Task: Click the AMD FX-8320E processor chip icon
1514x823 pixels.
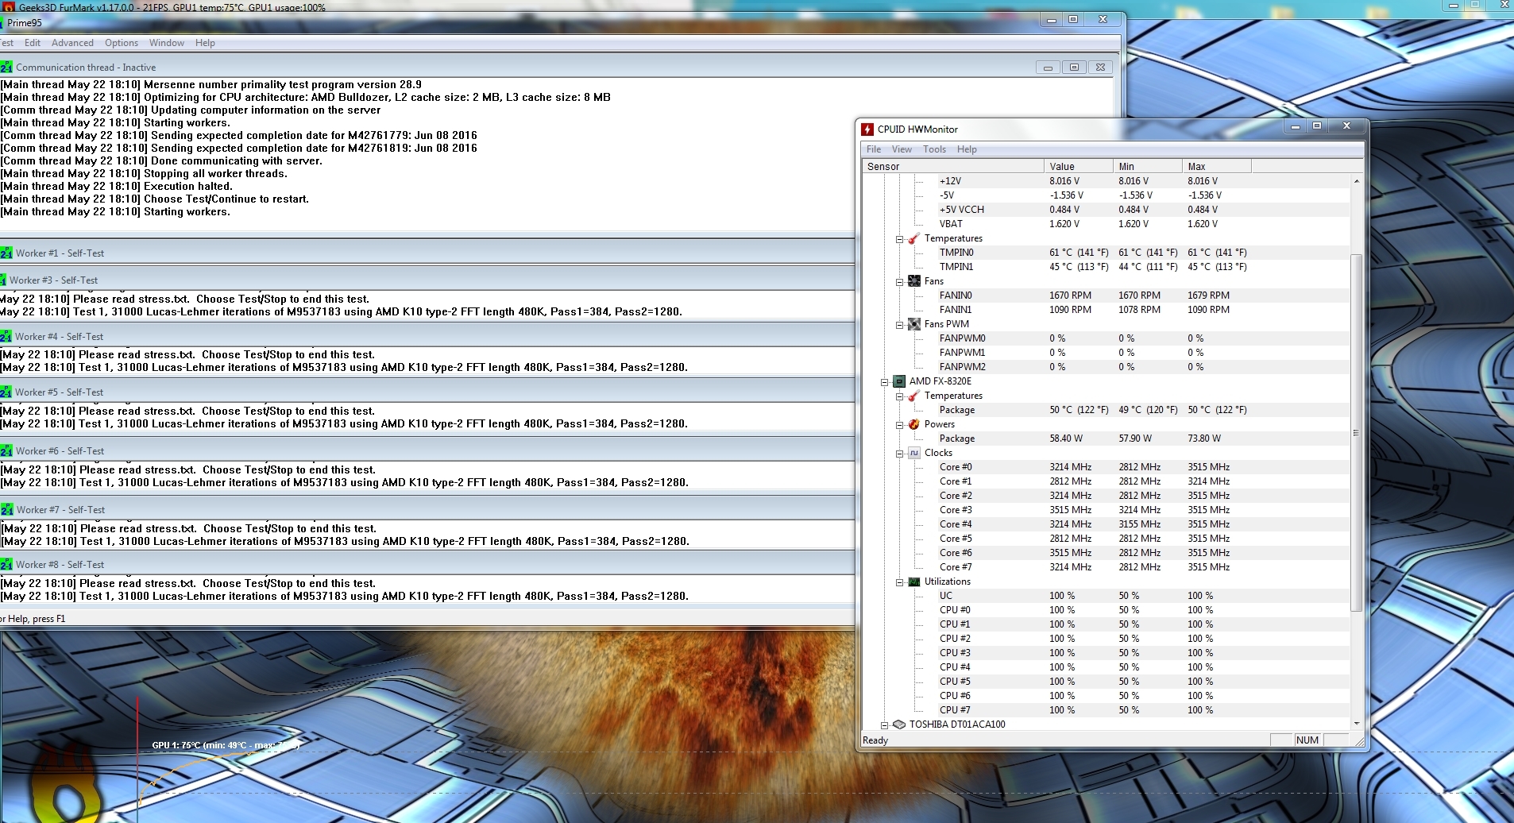Action: (899, 381)
